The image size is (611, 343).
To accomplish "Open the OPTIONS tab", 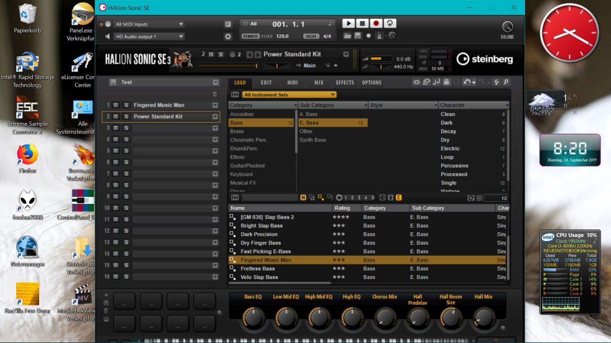I will click(x=371, y=82).
